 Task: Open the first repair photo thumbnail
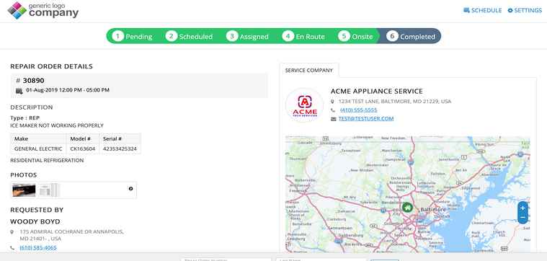(24, 190)
